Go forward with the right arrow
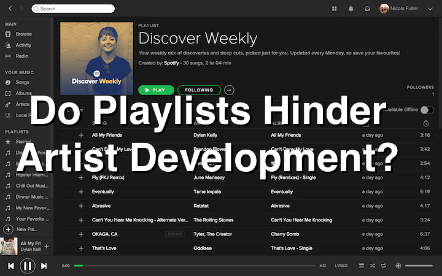Image resolution: width=442 pixels, height=276 pixels. (x=21, y=9)
